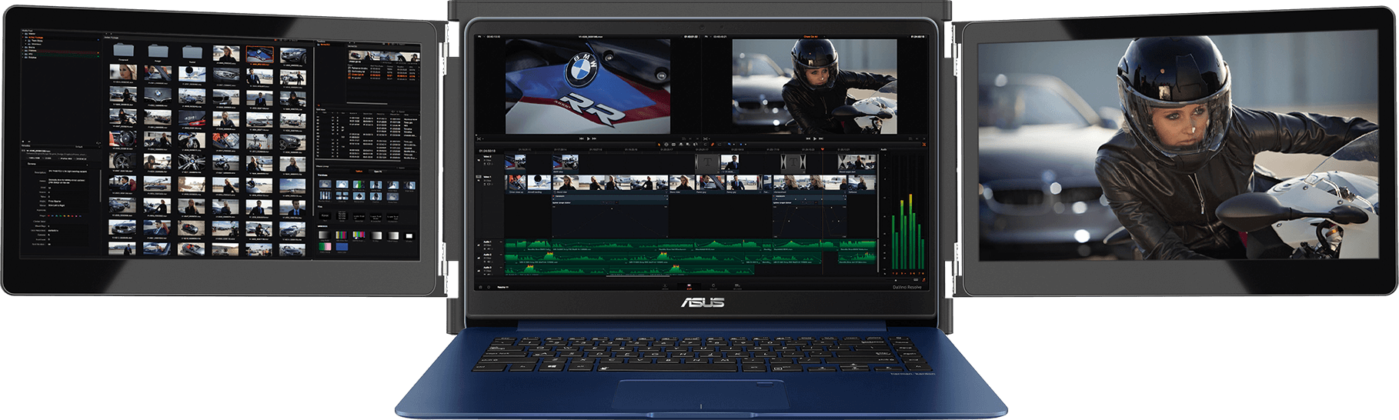Choose the first transition icon in Toolbox
Image resolution: width=1399 pixels, height=420 pixels.
pos(325,185)
